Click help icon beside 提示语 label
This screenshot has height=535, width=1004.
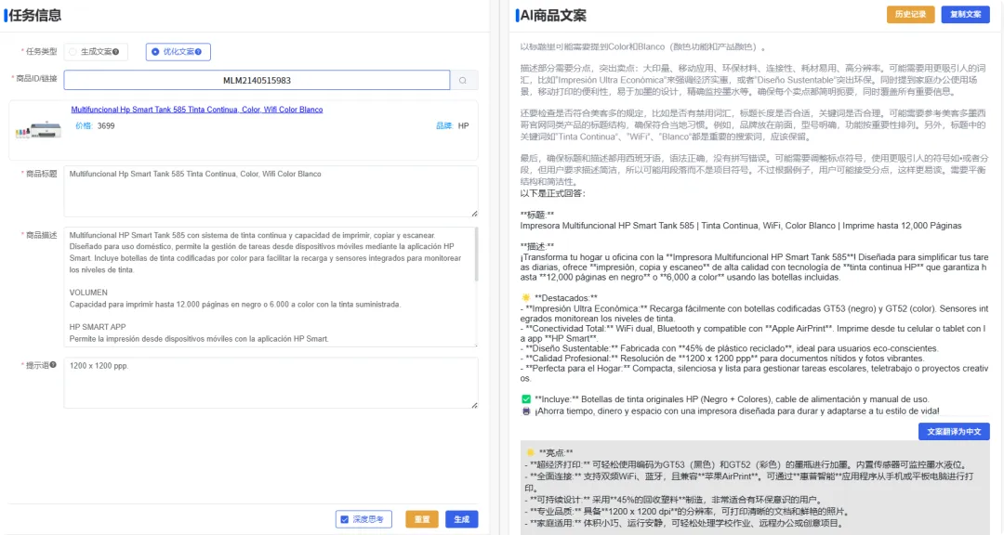53,365
